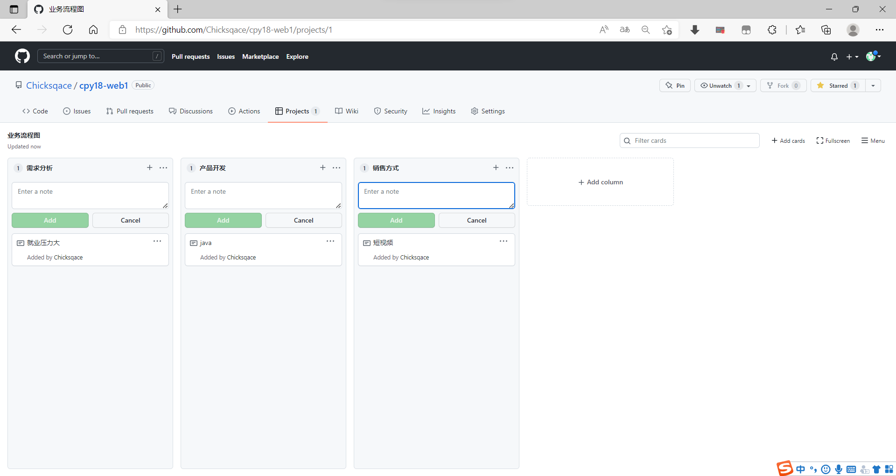Open Add cards panel
The image size is (896, 476).
(787, 140)
